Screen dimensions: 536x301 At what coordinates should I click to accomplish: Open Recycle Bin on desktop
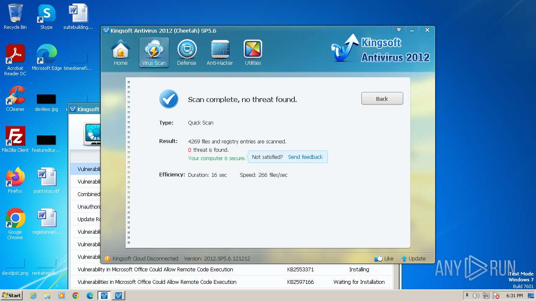(15, 17)
